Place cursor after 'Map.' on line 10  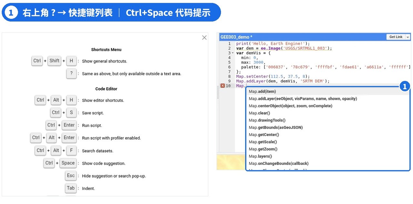click(246, 86)
